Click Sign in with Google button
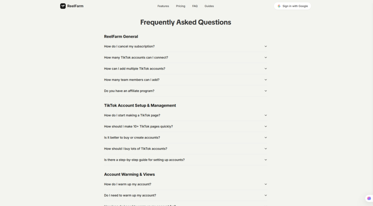373x206 pixels. [292, 6]
